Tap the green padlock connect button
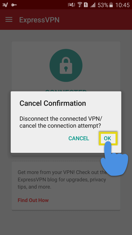The height and width of the screenshot is (235, 132). [66, 65]
